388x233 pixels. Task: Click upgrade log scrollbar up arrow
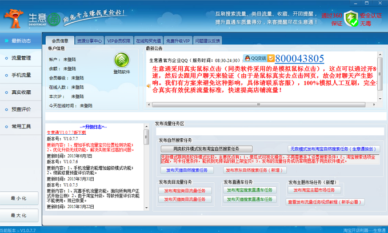[146, 127]
